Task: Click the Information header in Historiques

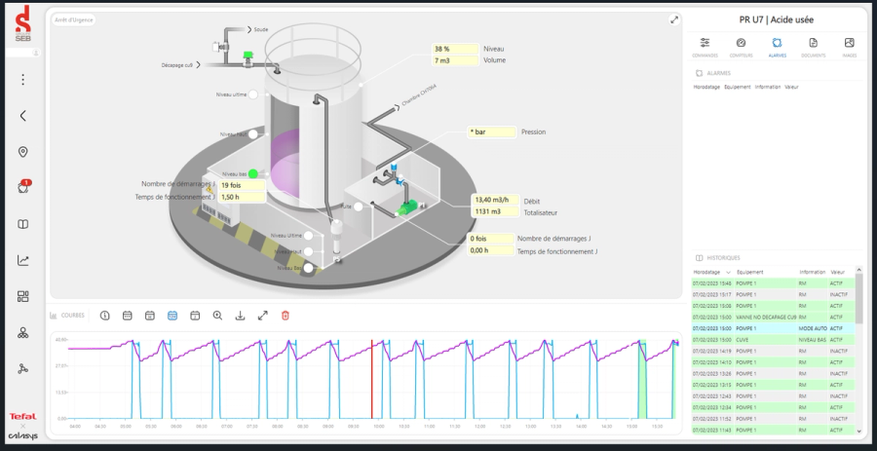Action: (812, 272)
